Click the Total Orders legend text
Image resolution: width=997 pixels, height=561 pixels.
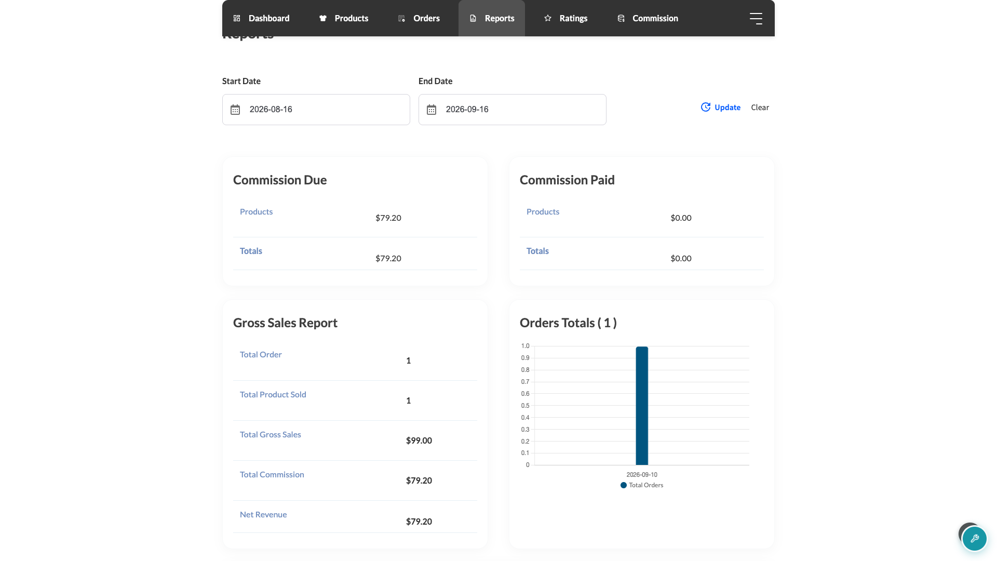point(646,485)
